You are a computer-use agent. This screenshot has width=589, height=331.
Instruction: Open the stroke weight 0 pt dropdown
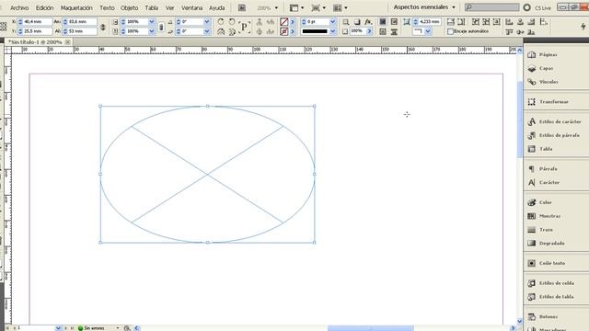pyautogui.click(x=332, y=22)
